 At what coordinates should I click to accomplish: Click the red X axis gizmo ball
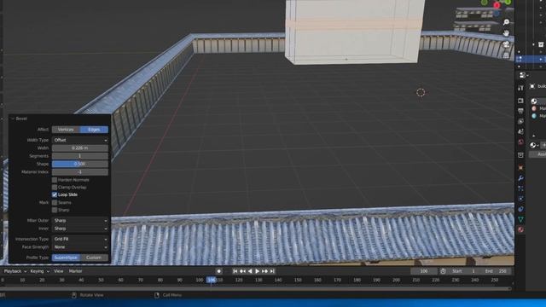(497, 5)
